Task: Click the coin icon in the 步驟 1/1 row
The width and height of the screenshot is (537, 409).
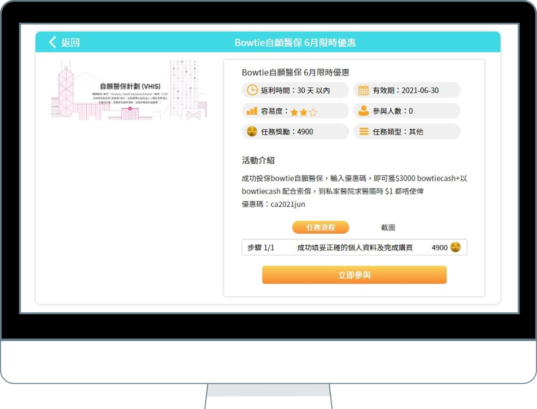Action: click(x=455, y=247)
